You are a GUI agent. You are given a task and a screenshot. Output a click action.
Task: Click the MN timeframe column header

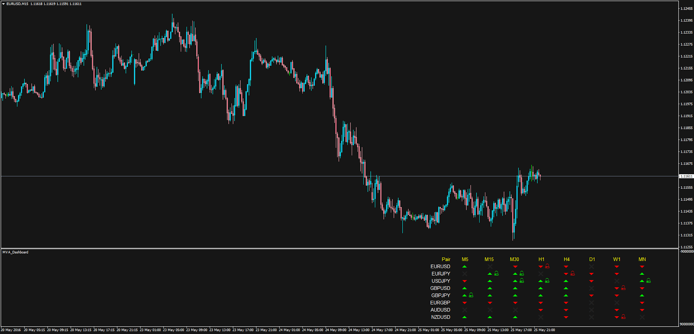[642, 259]
